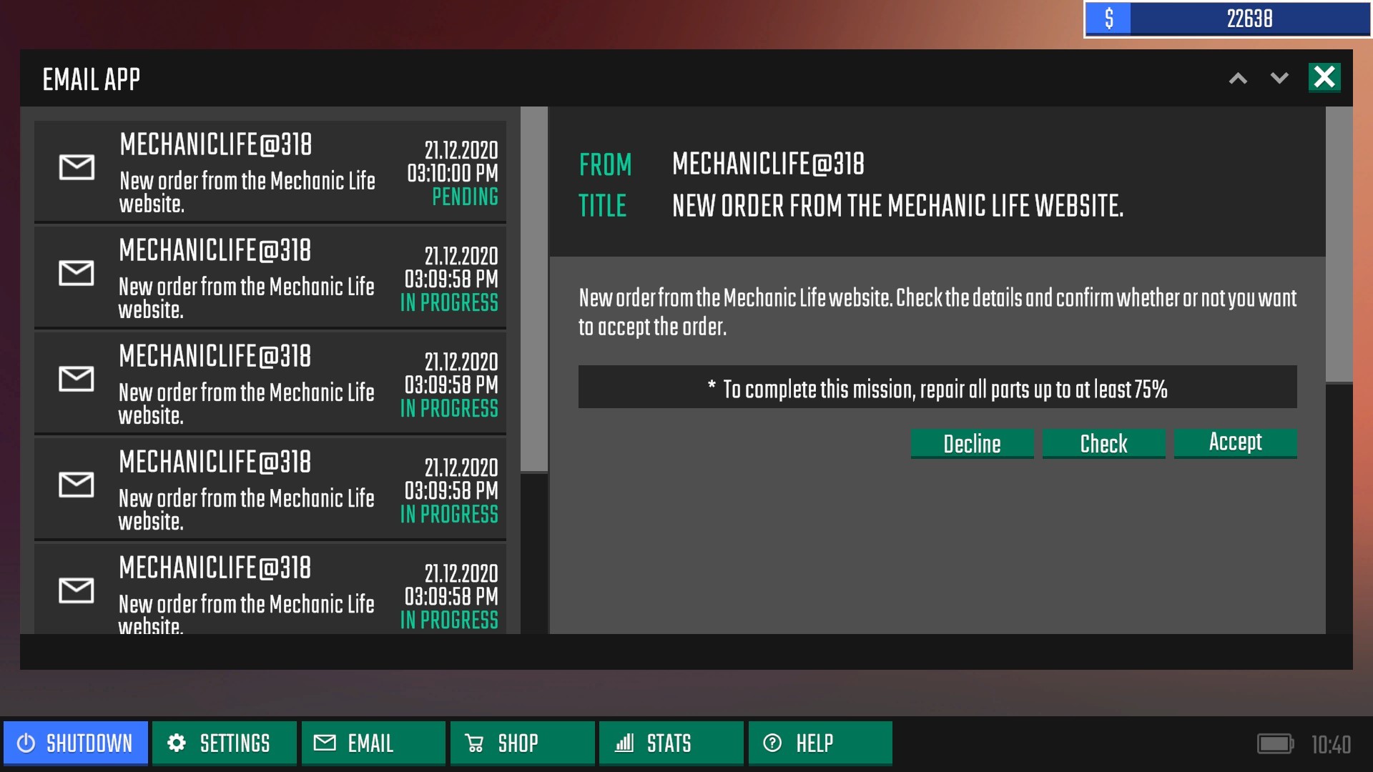Collapse the email with the up chevron
This screenshot has width=1373, height=772.
[1238, 78]
